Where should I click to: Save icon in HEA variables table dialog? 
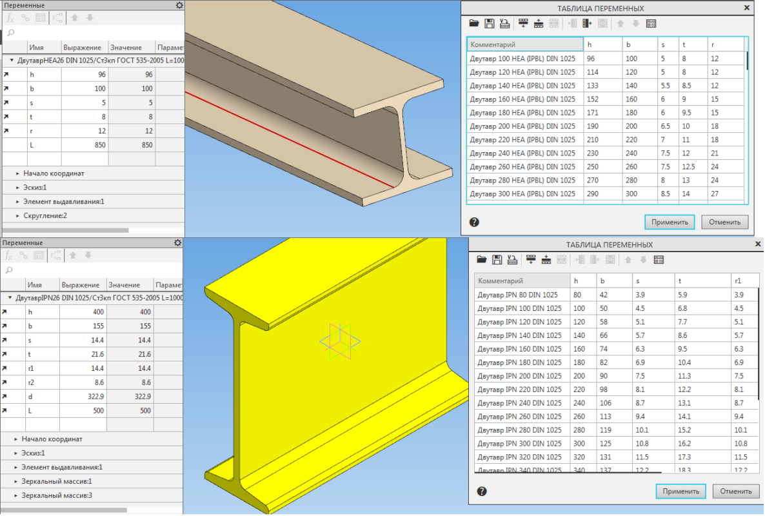(x=490, y=23)
